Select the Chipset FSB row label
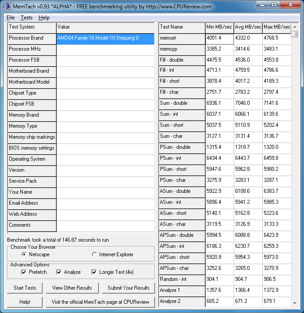This screenshot has height=313, width=304. tap(32, 105)
